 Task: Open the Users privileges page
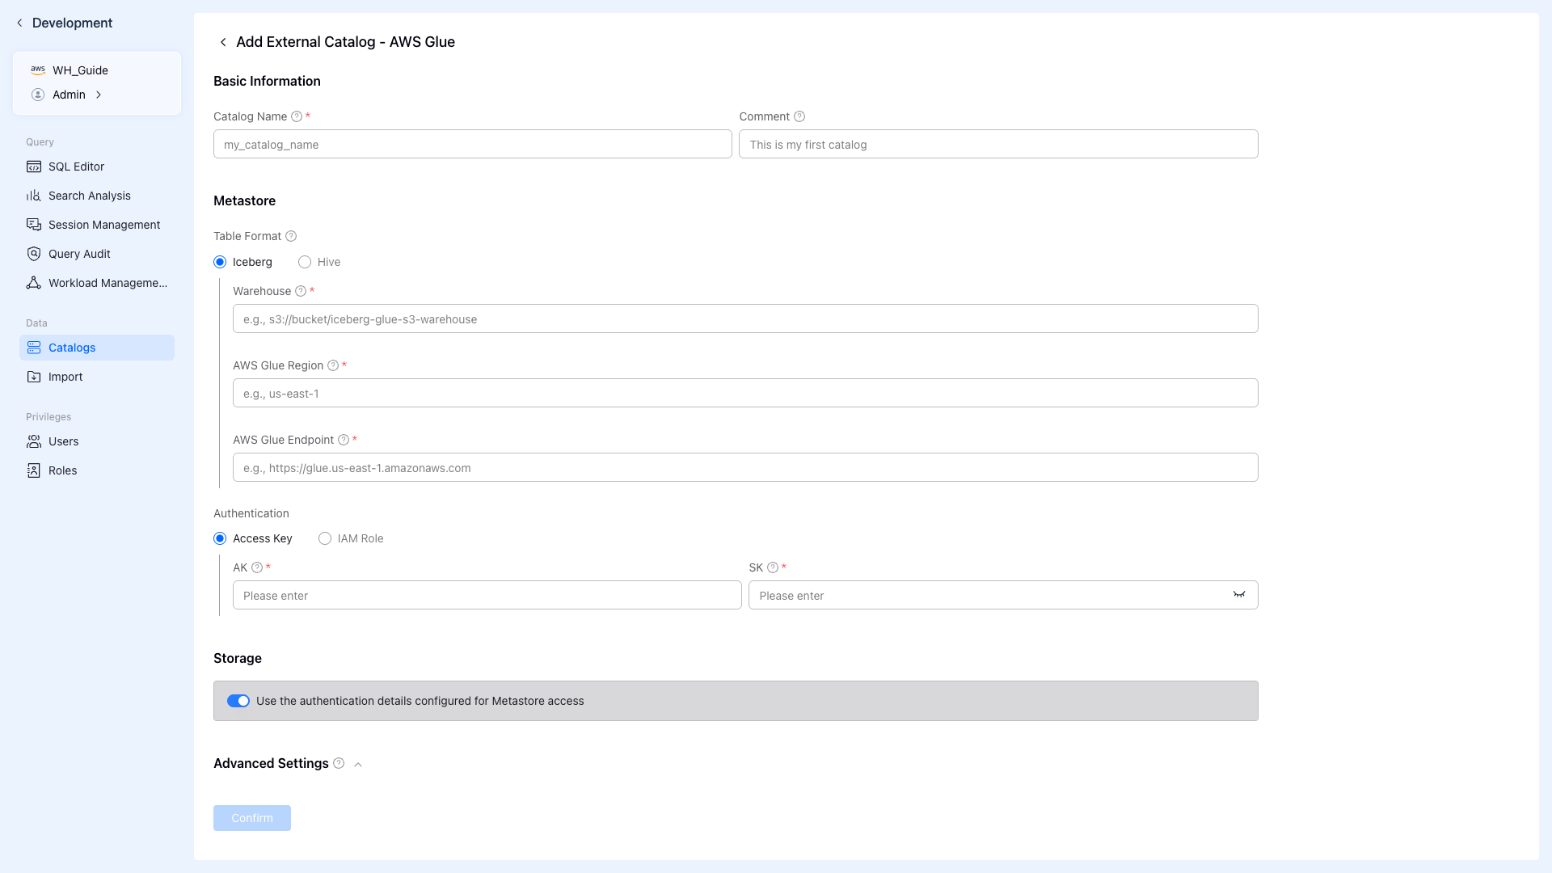click(63, 441)
